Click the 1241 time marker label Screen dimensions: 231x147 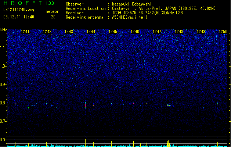click(25, 32)
